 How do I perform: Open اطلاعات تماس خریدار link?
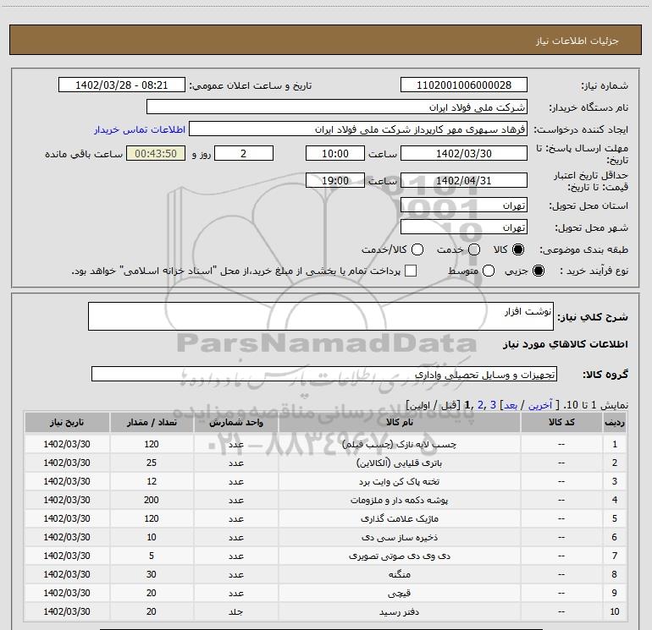pyautogui.click(x=140, y=129)
